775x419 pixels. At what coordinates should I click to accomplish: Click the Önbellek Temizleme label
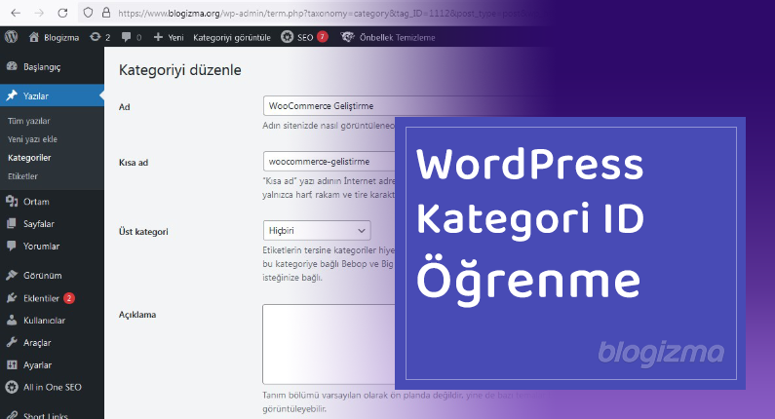point(398,38)
